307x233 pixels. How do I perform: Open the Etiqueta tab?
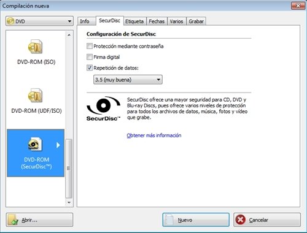(134, 21)
